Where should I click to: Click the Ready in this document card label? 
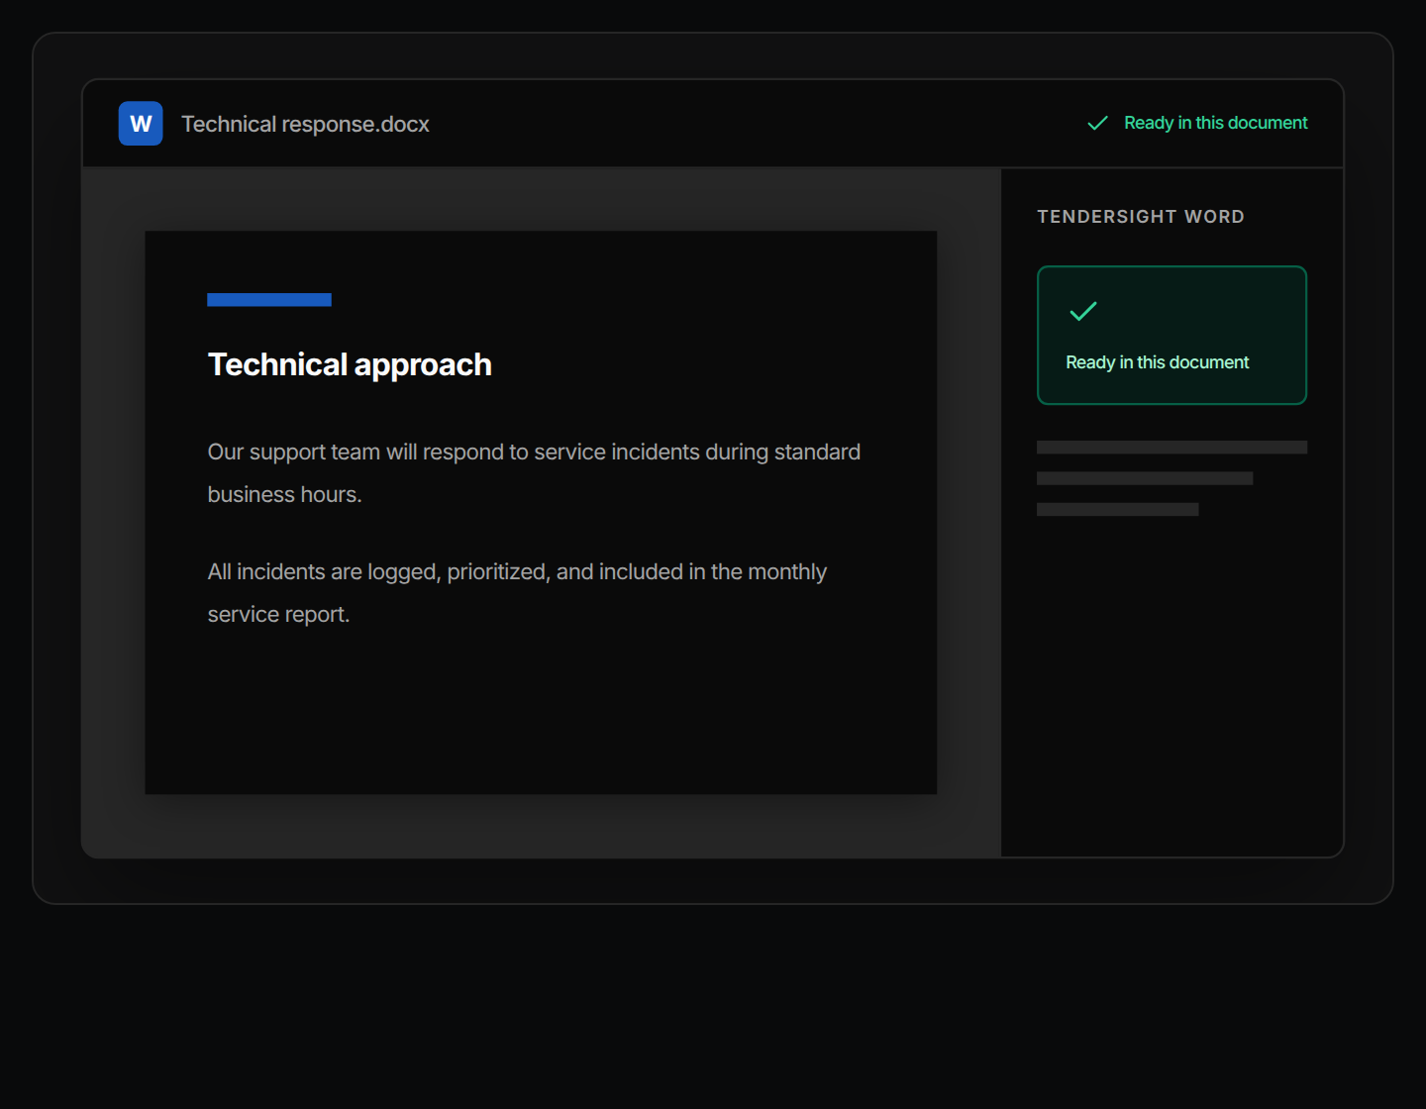1157,362
